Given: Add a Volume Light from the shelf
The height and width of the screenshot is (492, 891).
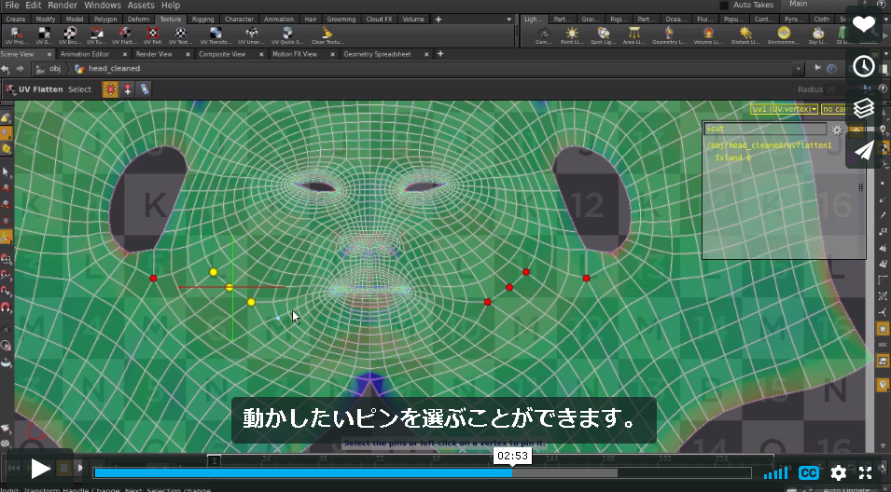Looking at the screenshot, I should tap(708, 35).
